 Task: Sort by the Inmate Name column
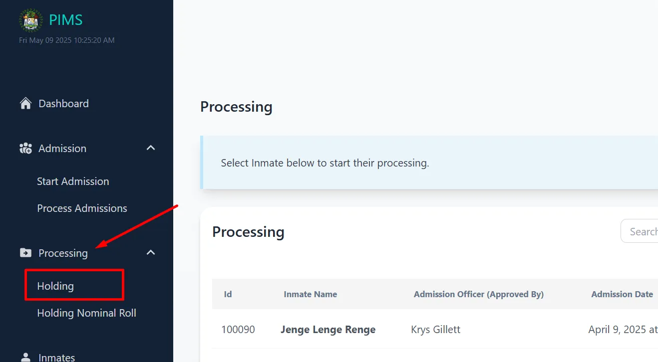click(x=310, y=294)
